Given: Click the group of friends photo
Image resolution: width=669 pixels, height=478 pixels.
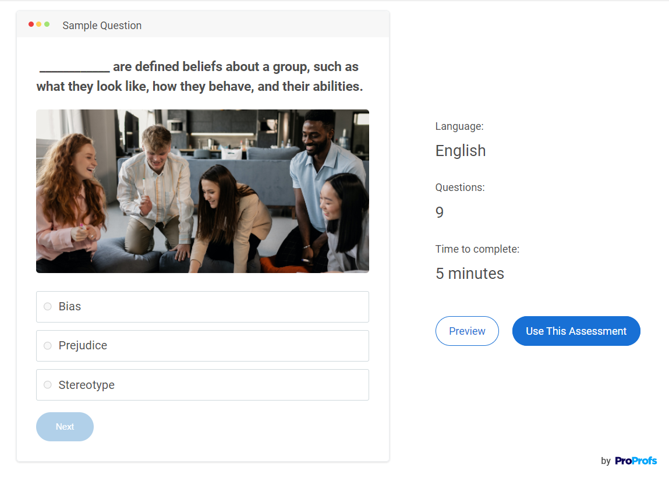Looking at the screenshot, I should coord(202,191).
